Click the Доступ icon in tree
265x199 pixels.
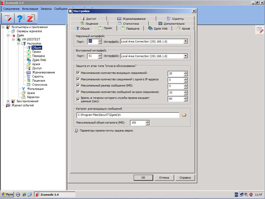click(29, 68)
